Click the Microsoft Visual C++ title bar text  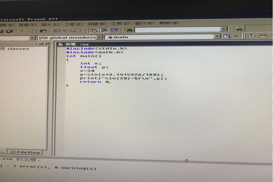tap(29, 19)
